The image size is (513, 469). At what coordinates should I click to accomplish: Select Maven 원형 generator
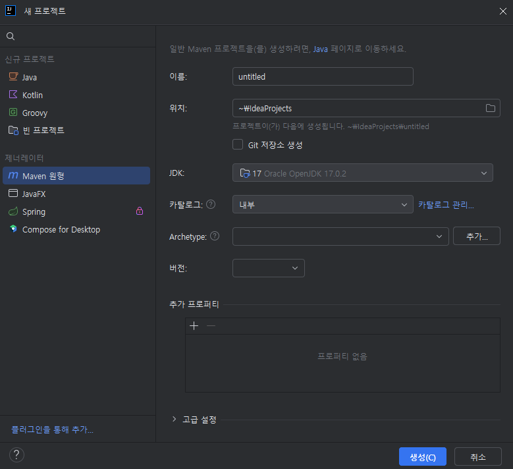click(x=76, y=176)
